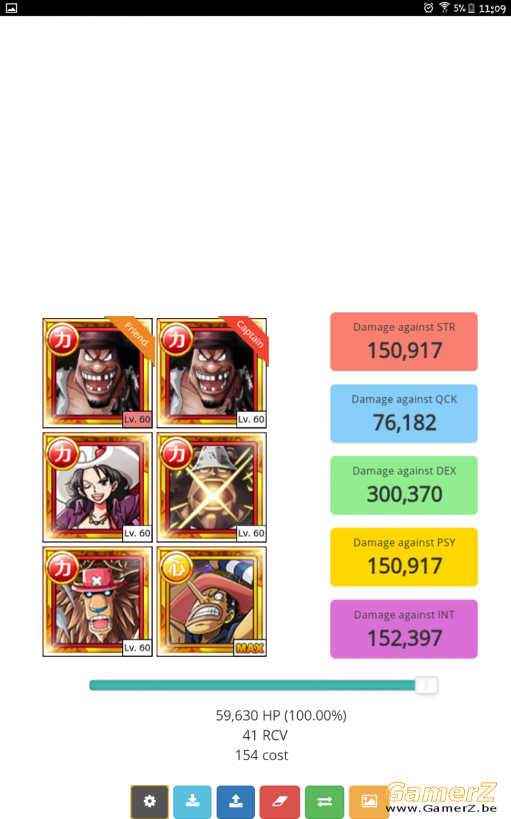Click the Damage against STR box
Viewport: 511px width, 819px height.
click(404, 342)
